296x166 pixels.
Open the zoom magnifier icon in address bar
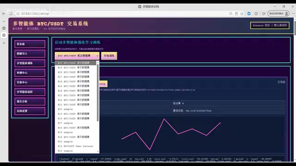pyautogui.click(x=231, y=13)
